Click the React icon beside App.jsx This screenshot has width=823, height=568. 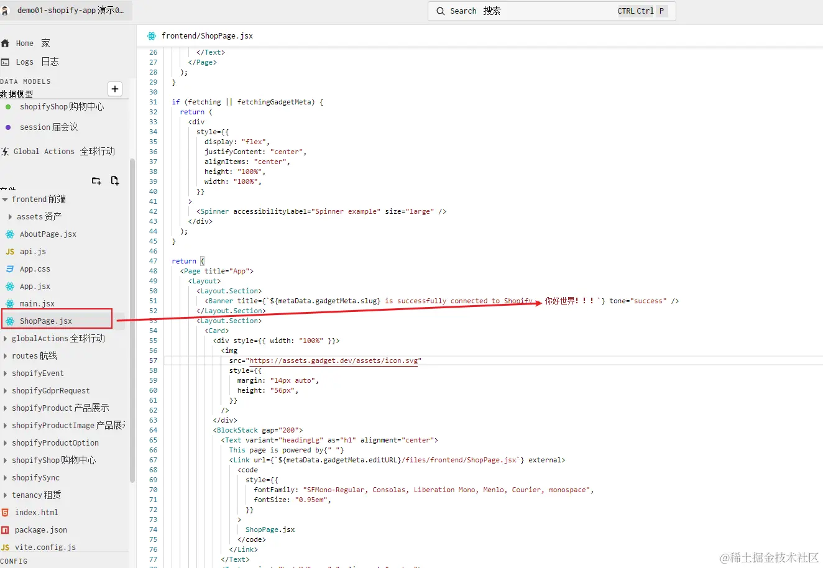10,286
